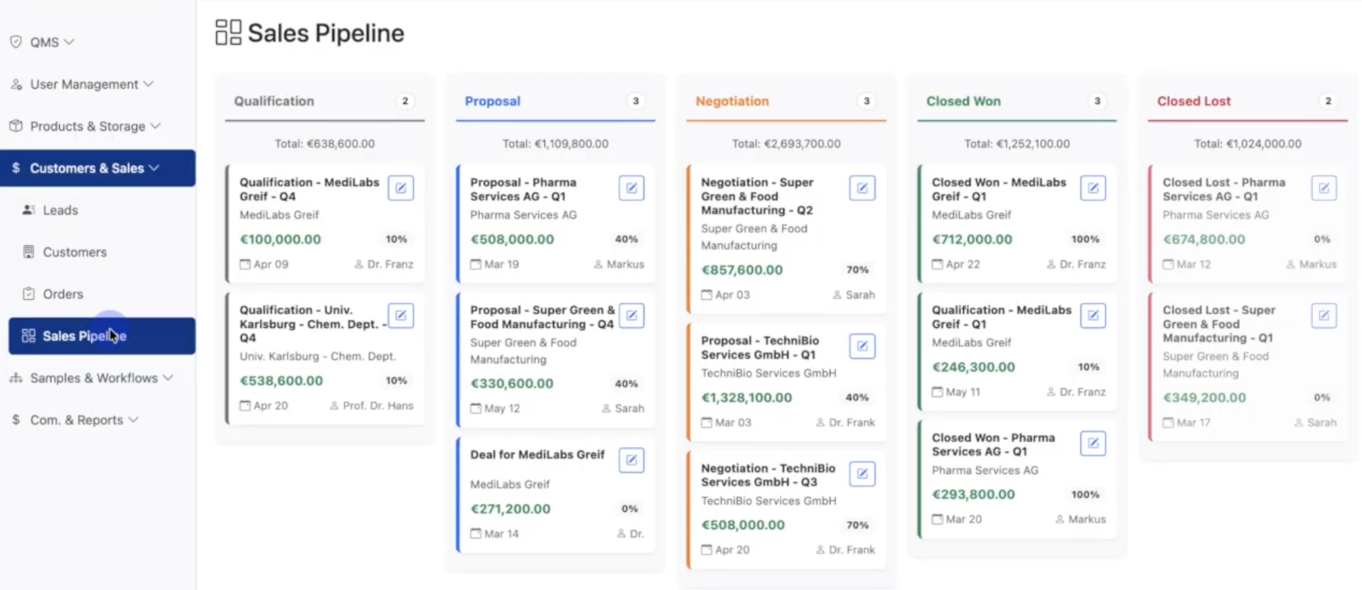The height and width of the screenshot is (590, 1362).
Task: Click the 100% badge on €293,800.00 card
Action: [1085, 495]
